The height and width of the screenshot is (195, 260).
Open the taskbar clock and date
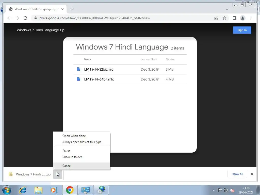point(246,190)
